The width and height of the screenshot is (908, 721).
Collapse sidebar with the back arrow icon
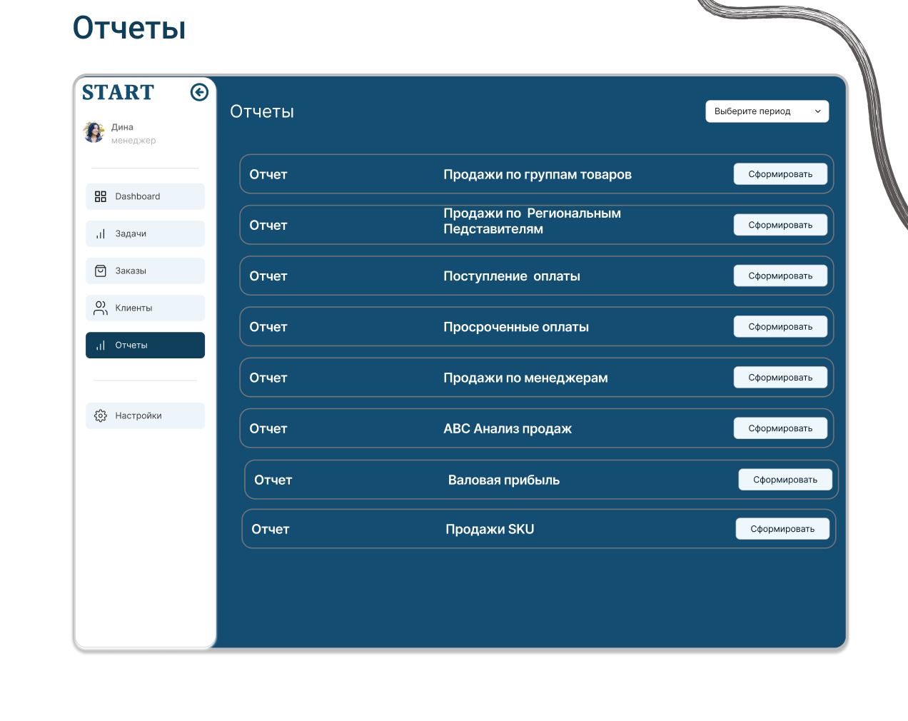click(x=199, y=92)
